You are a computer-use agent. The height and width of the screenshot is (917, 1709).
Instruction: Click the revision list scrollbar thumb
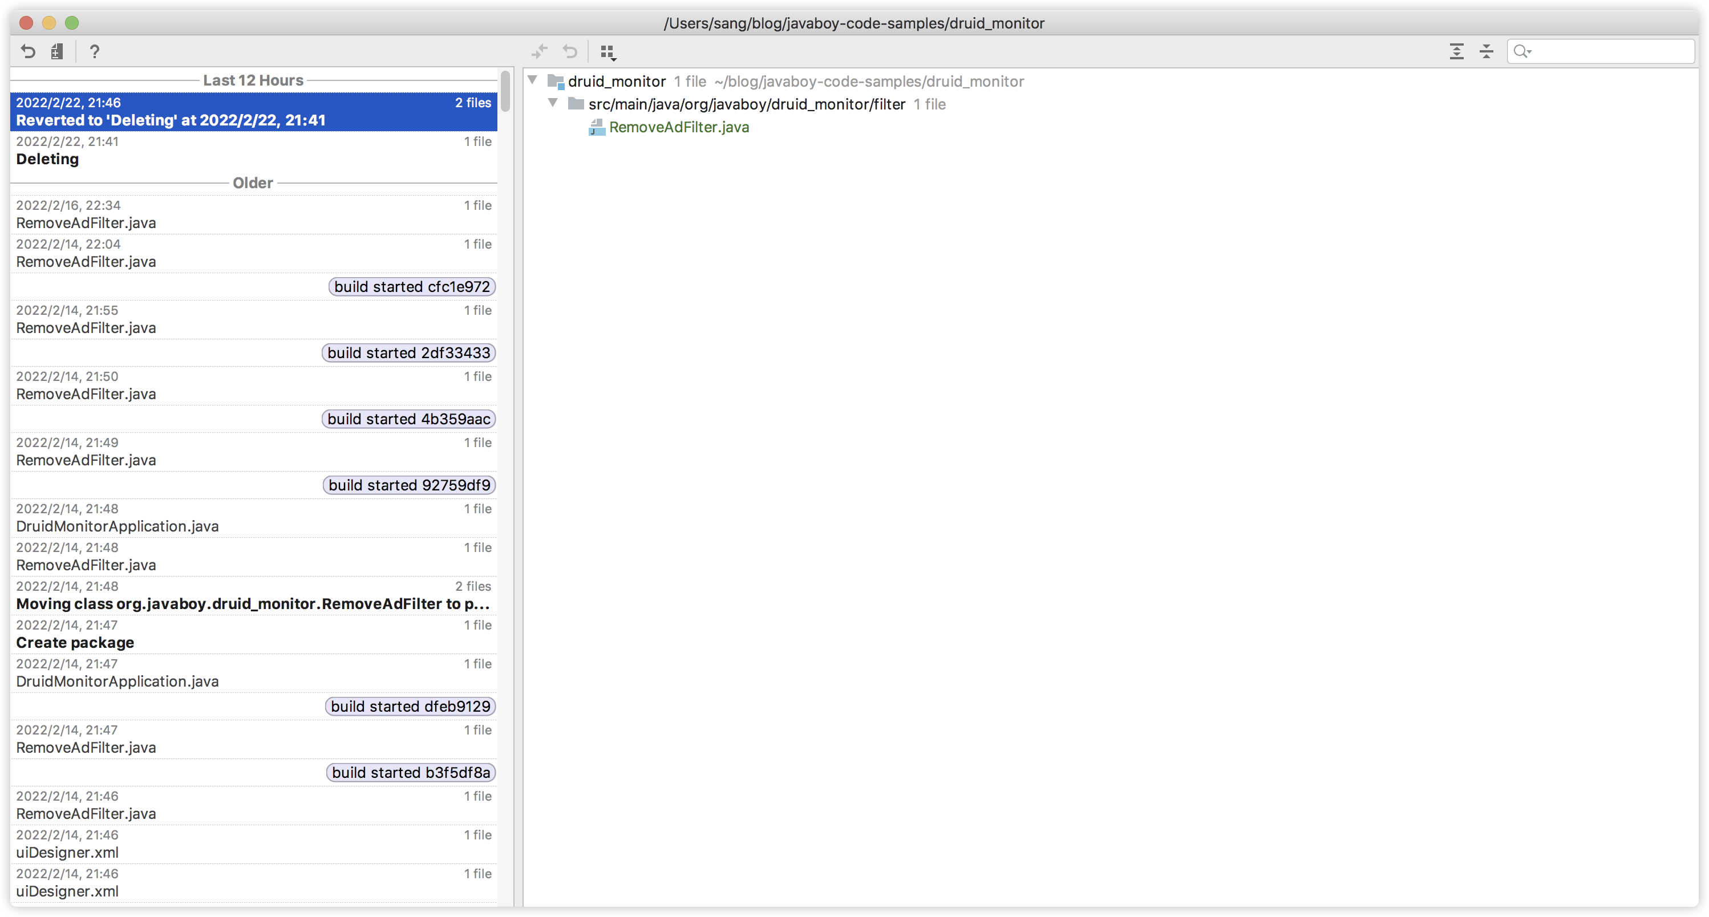click(505, 91)
